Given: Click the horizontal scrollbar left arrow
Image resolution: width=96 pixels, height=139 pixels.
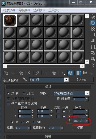Looking at the screenshot, I should pos(5,66).
